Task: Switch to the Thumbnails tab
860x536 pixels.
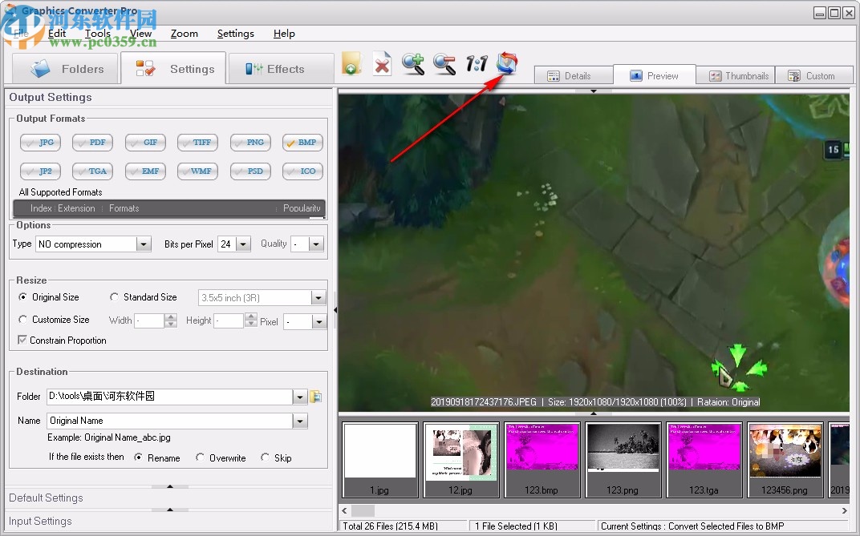Action: pyautogui.click(x=735, y=75)
